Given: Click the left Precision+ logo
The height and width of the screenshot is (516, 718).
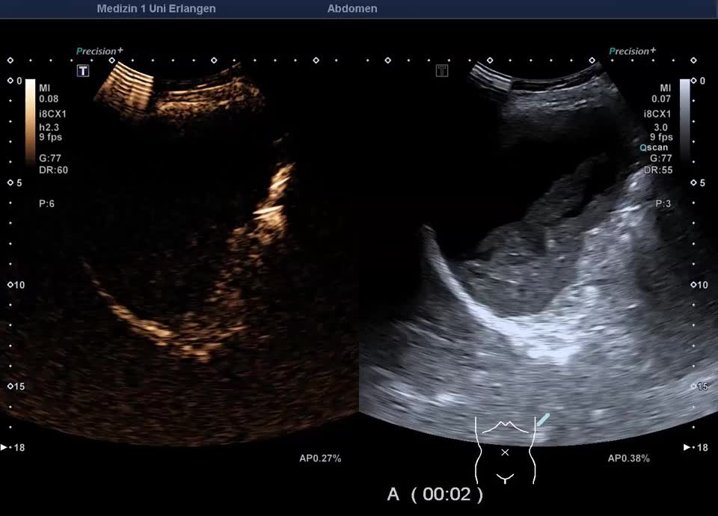Looking at the screenshot, I should tap(99, 51).
